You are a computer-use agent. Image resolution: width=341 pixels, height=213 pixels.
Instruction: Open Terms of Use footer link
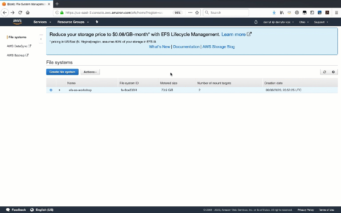[x=326, y=210]
